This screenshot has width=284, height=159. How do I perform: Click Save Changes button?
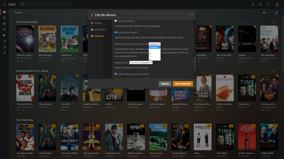183,84
